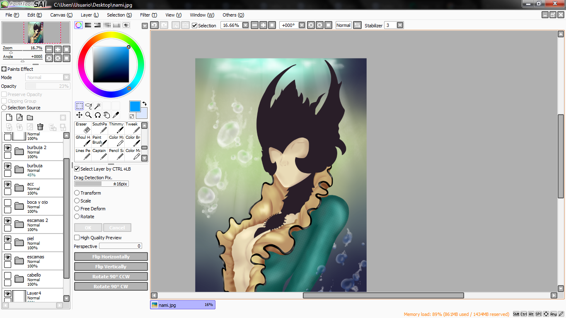Open the Layer menu
Viewport: 566px width, 318px height.
[x=89, y=15]
